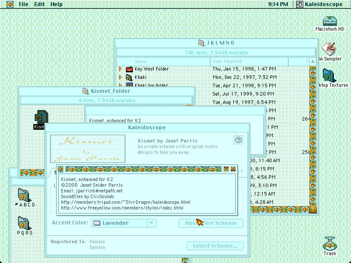Click the date Tue, Apr 21, 1998, 9:15 PM
This screenshot has height=263, width=351.
pos(244,85)
